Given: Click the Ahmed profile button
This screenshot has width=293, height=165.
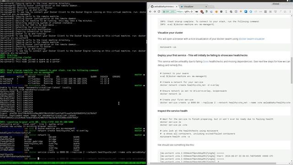Looking at the screenshot, I should pos(276,4).
